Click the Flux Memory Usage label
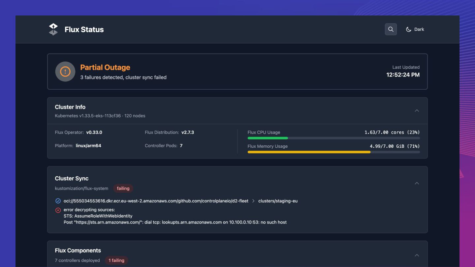The image size is (475, 267). [x=268, y=146]
